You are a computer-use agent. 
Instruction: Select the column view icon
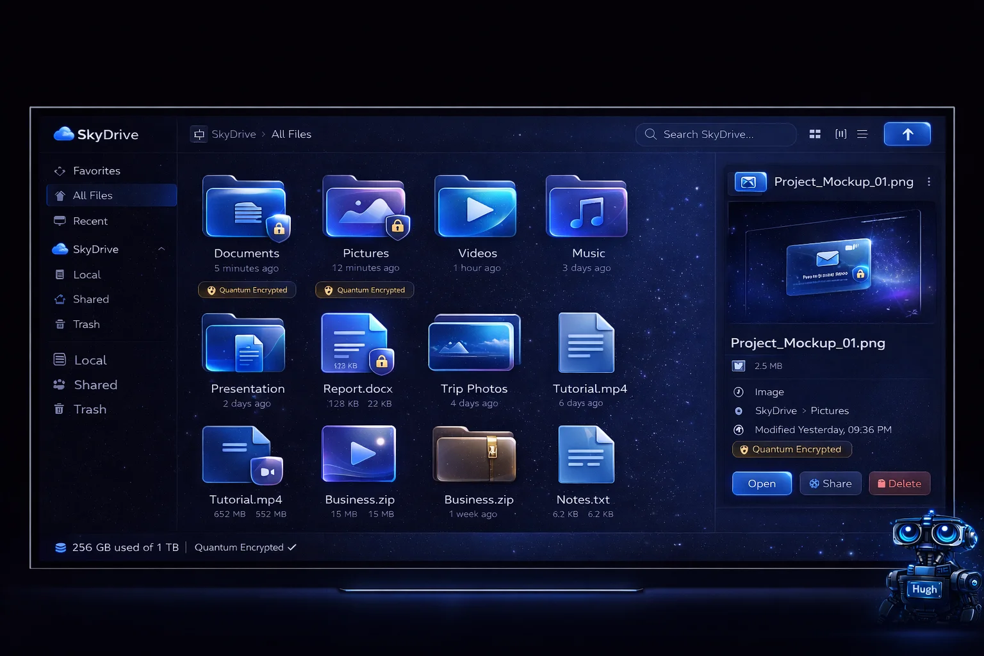click(840, 134)
